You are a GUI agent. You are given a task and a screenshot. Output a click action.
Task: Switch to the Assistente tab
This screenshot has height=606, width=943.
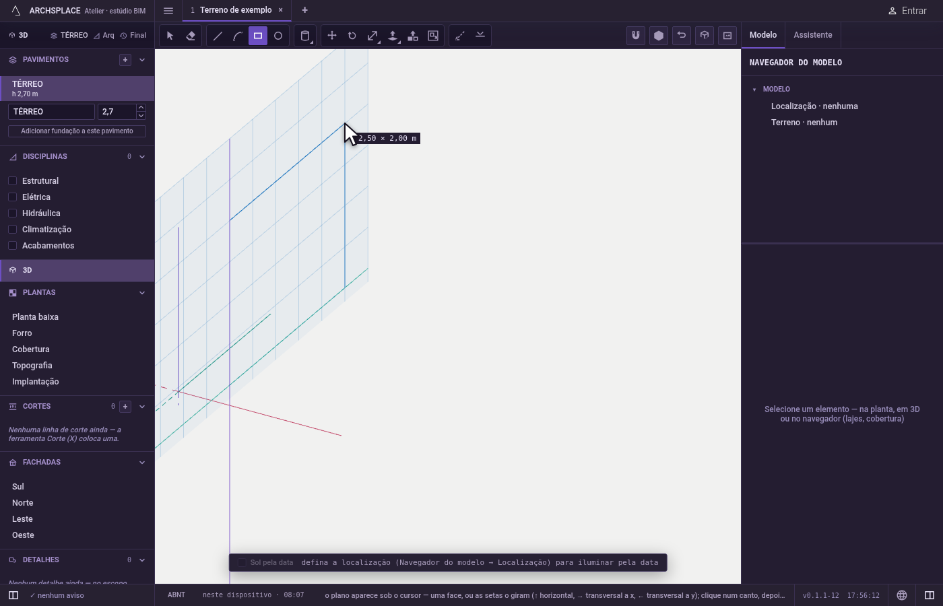tap(813, 35)
